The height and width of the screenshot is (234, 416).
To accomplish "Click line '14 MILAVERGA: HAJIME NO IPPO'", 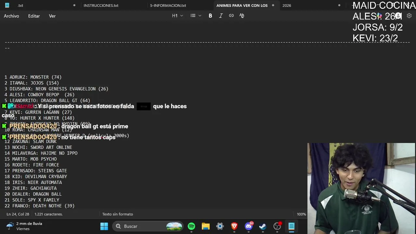I will coord(41,153).
